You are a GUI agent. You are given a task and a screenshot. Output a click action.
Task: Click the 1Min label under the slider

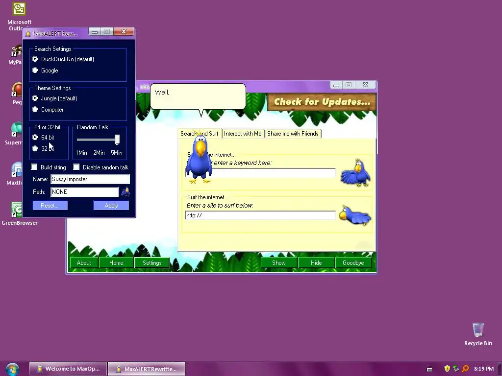[81, 153]
